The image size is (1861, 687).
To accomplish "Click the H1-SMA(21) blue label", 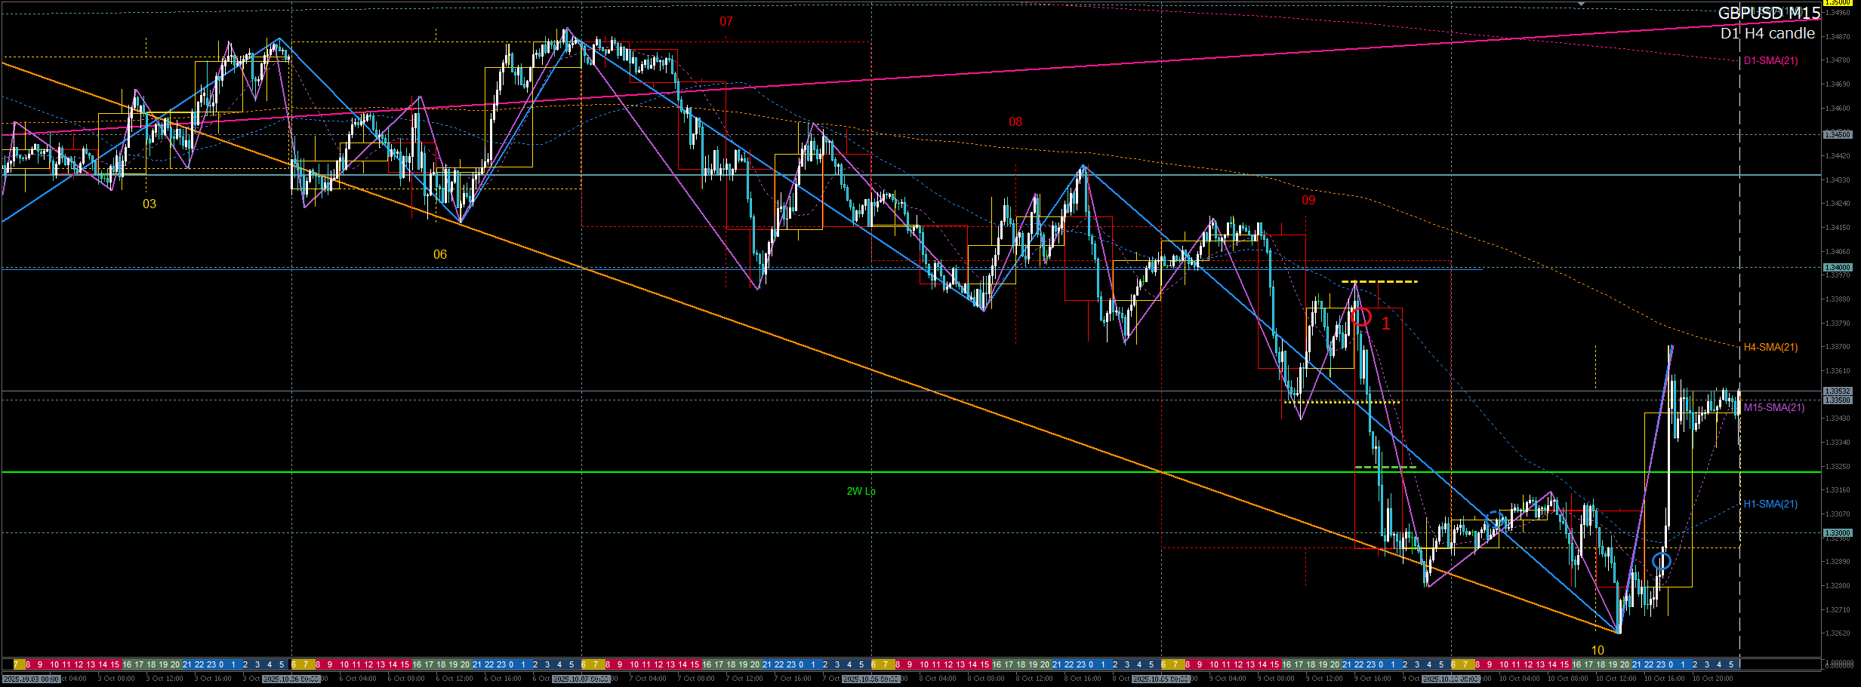I will tap(1770, 505).
